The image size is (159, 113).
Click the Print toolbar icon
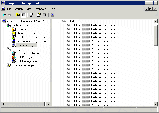(x=31, y=15)
